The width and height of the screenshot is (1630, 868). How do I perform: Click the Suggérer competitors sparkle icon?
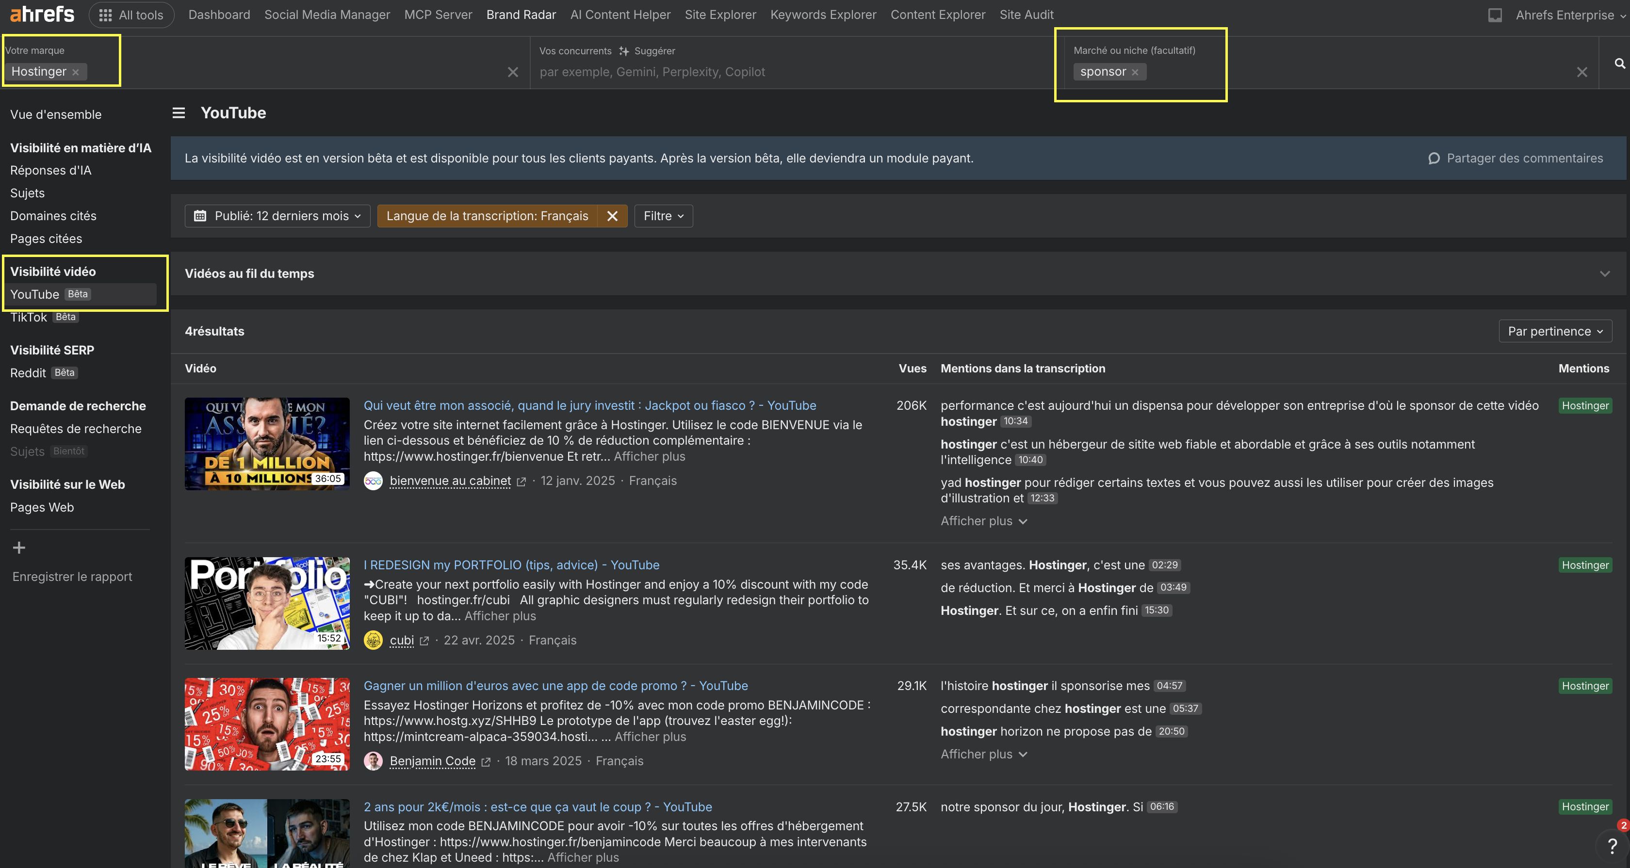[x=624, y=51]
